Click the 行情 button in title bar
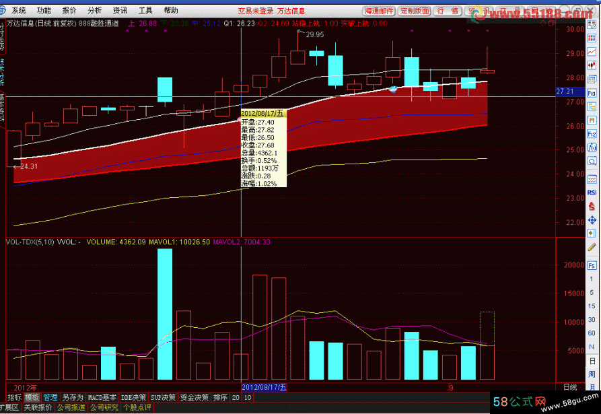 click(448, 11)
